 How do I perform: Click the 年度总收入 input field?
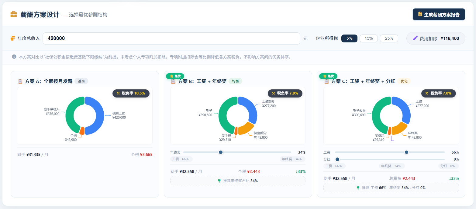pos(171,38)
